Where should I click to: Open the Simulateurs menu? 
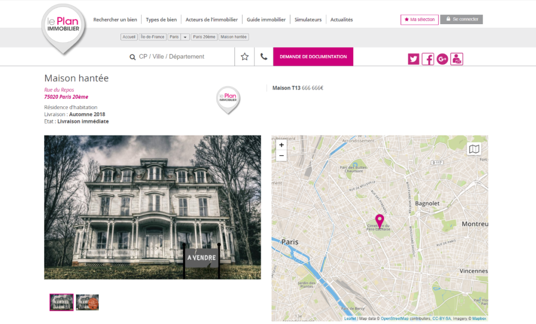click(x=308, y=19)
